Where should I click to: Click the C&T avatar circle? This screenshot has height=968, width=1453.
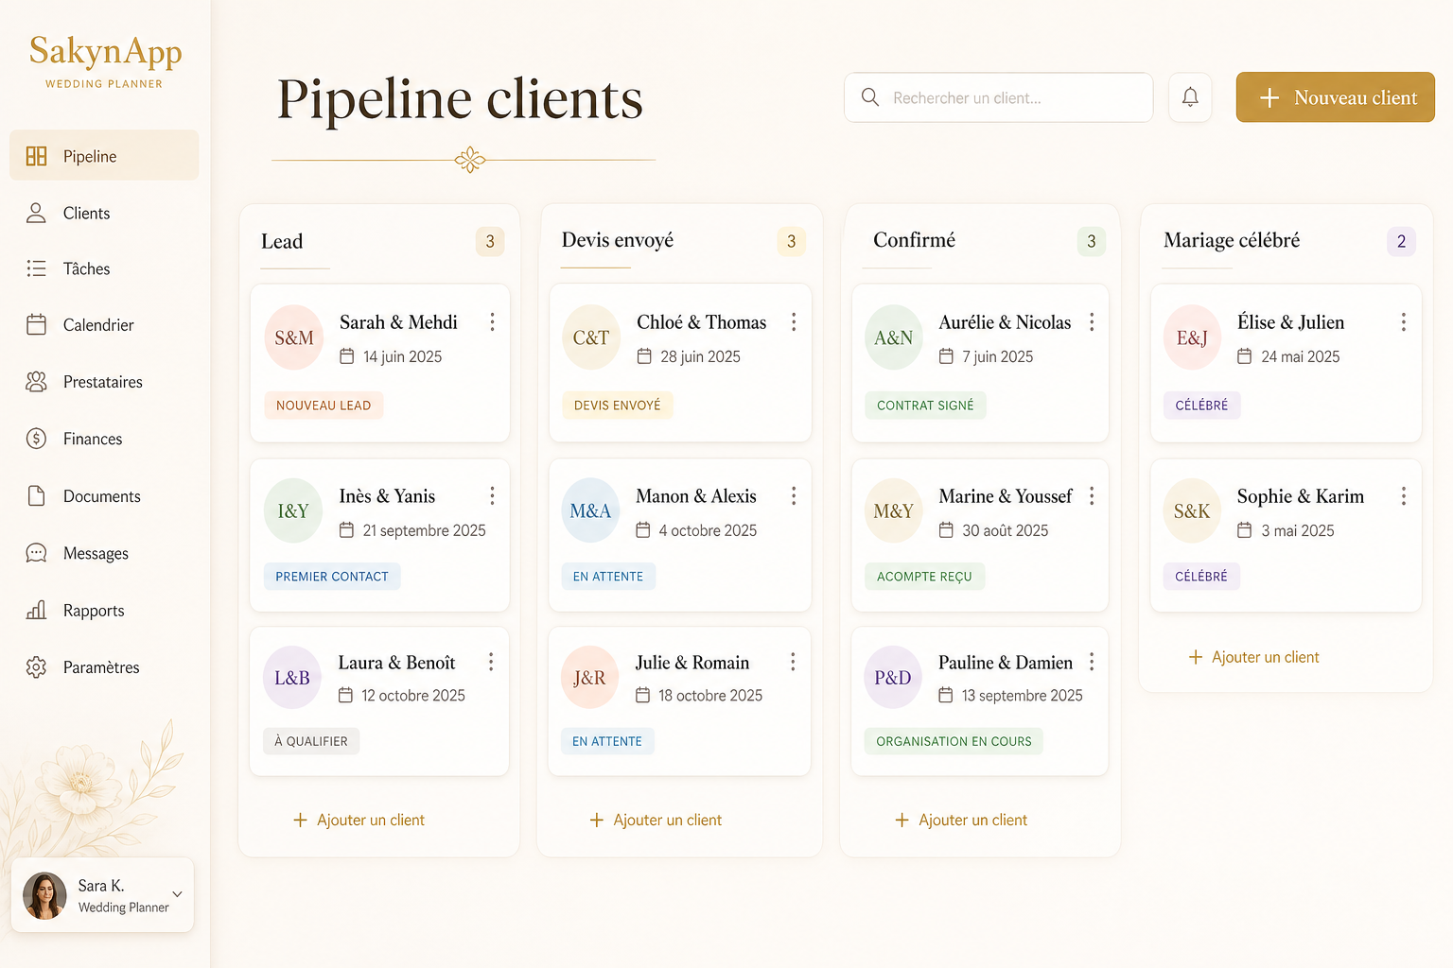point(591,337)
